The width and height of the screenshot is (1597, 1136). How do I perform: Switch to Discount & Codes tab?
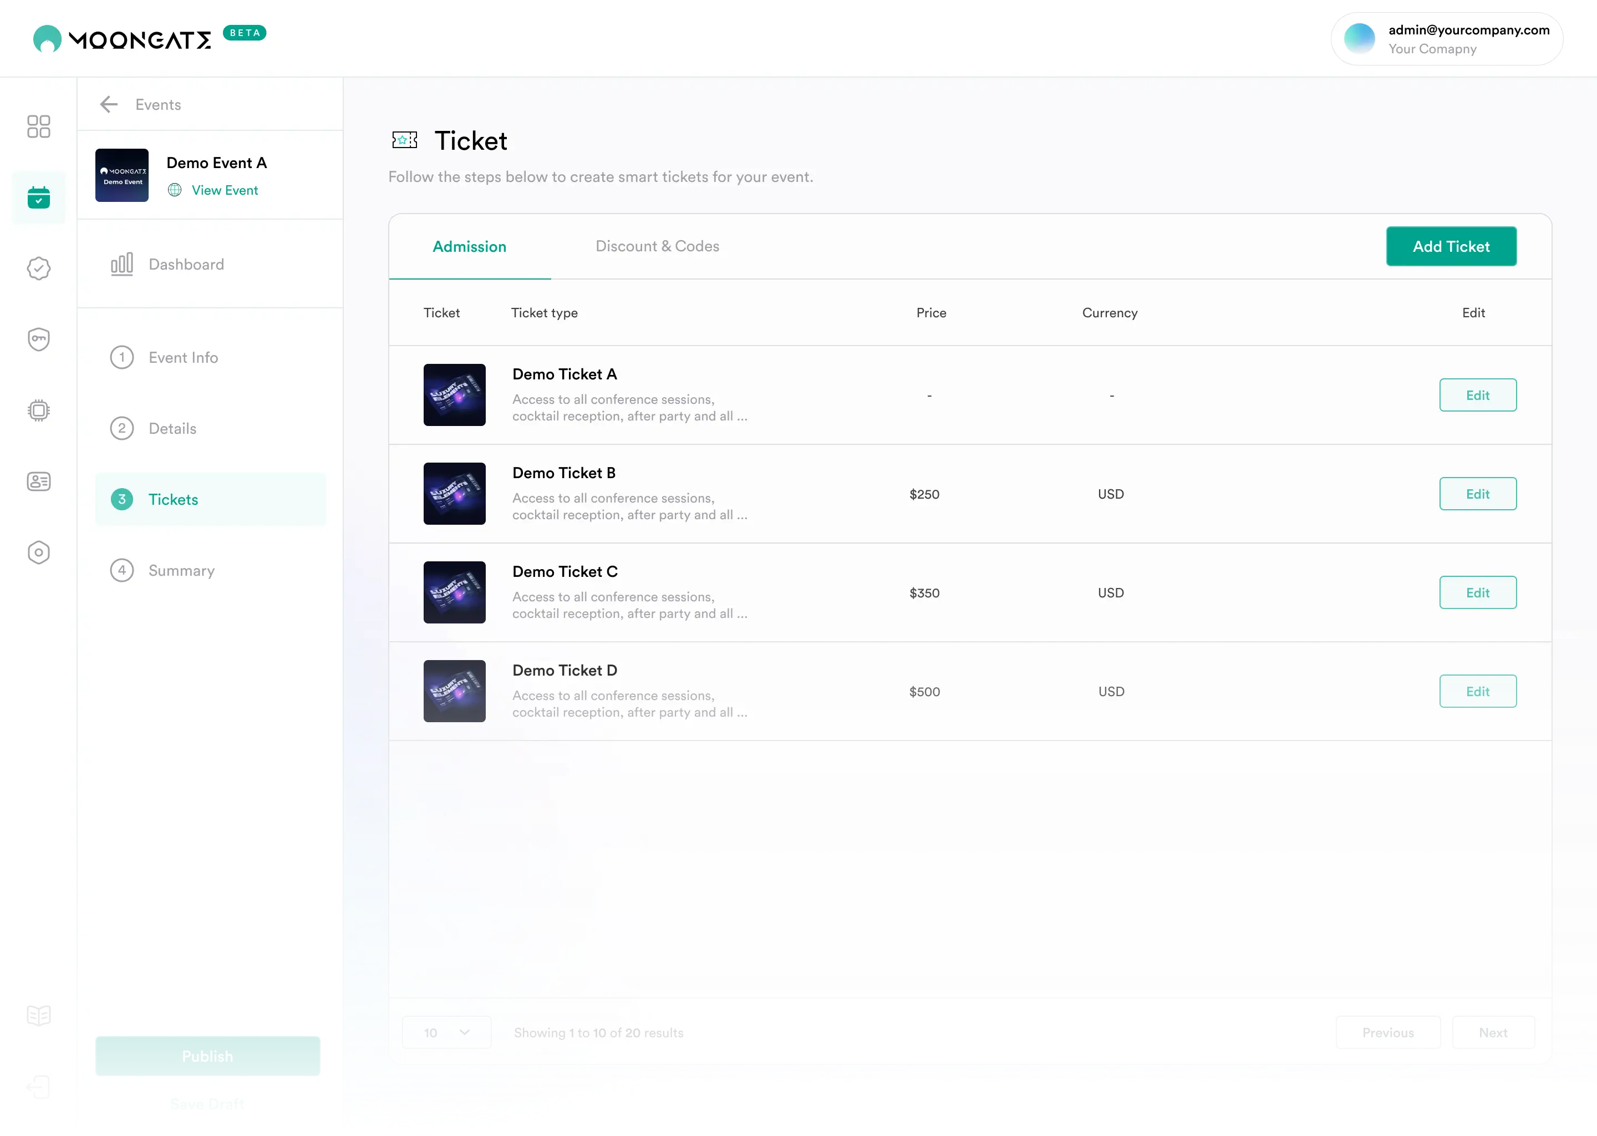pyautogui.click(x=657, y=246)
